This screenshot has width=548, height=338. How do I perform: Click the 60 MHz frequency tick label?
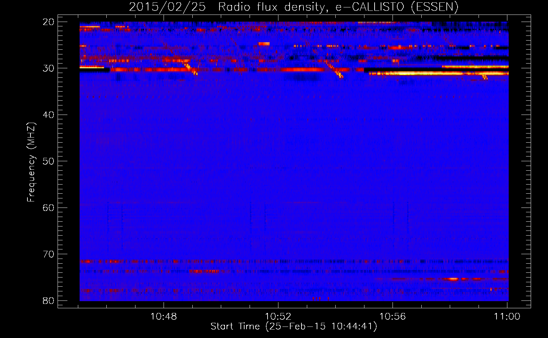(48, 208)
